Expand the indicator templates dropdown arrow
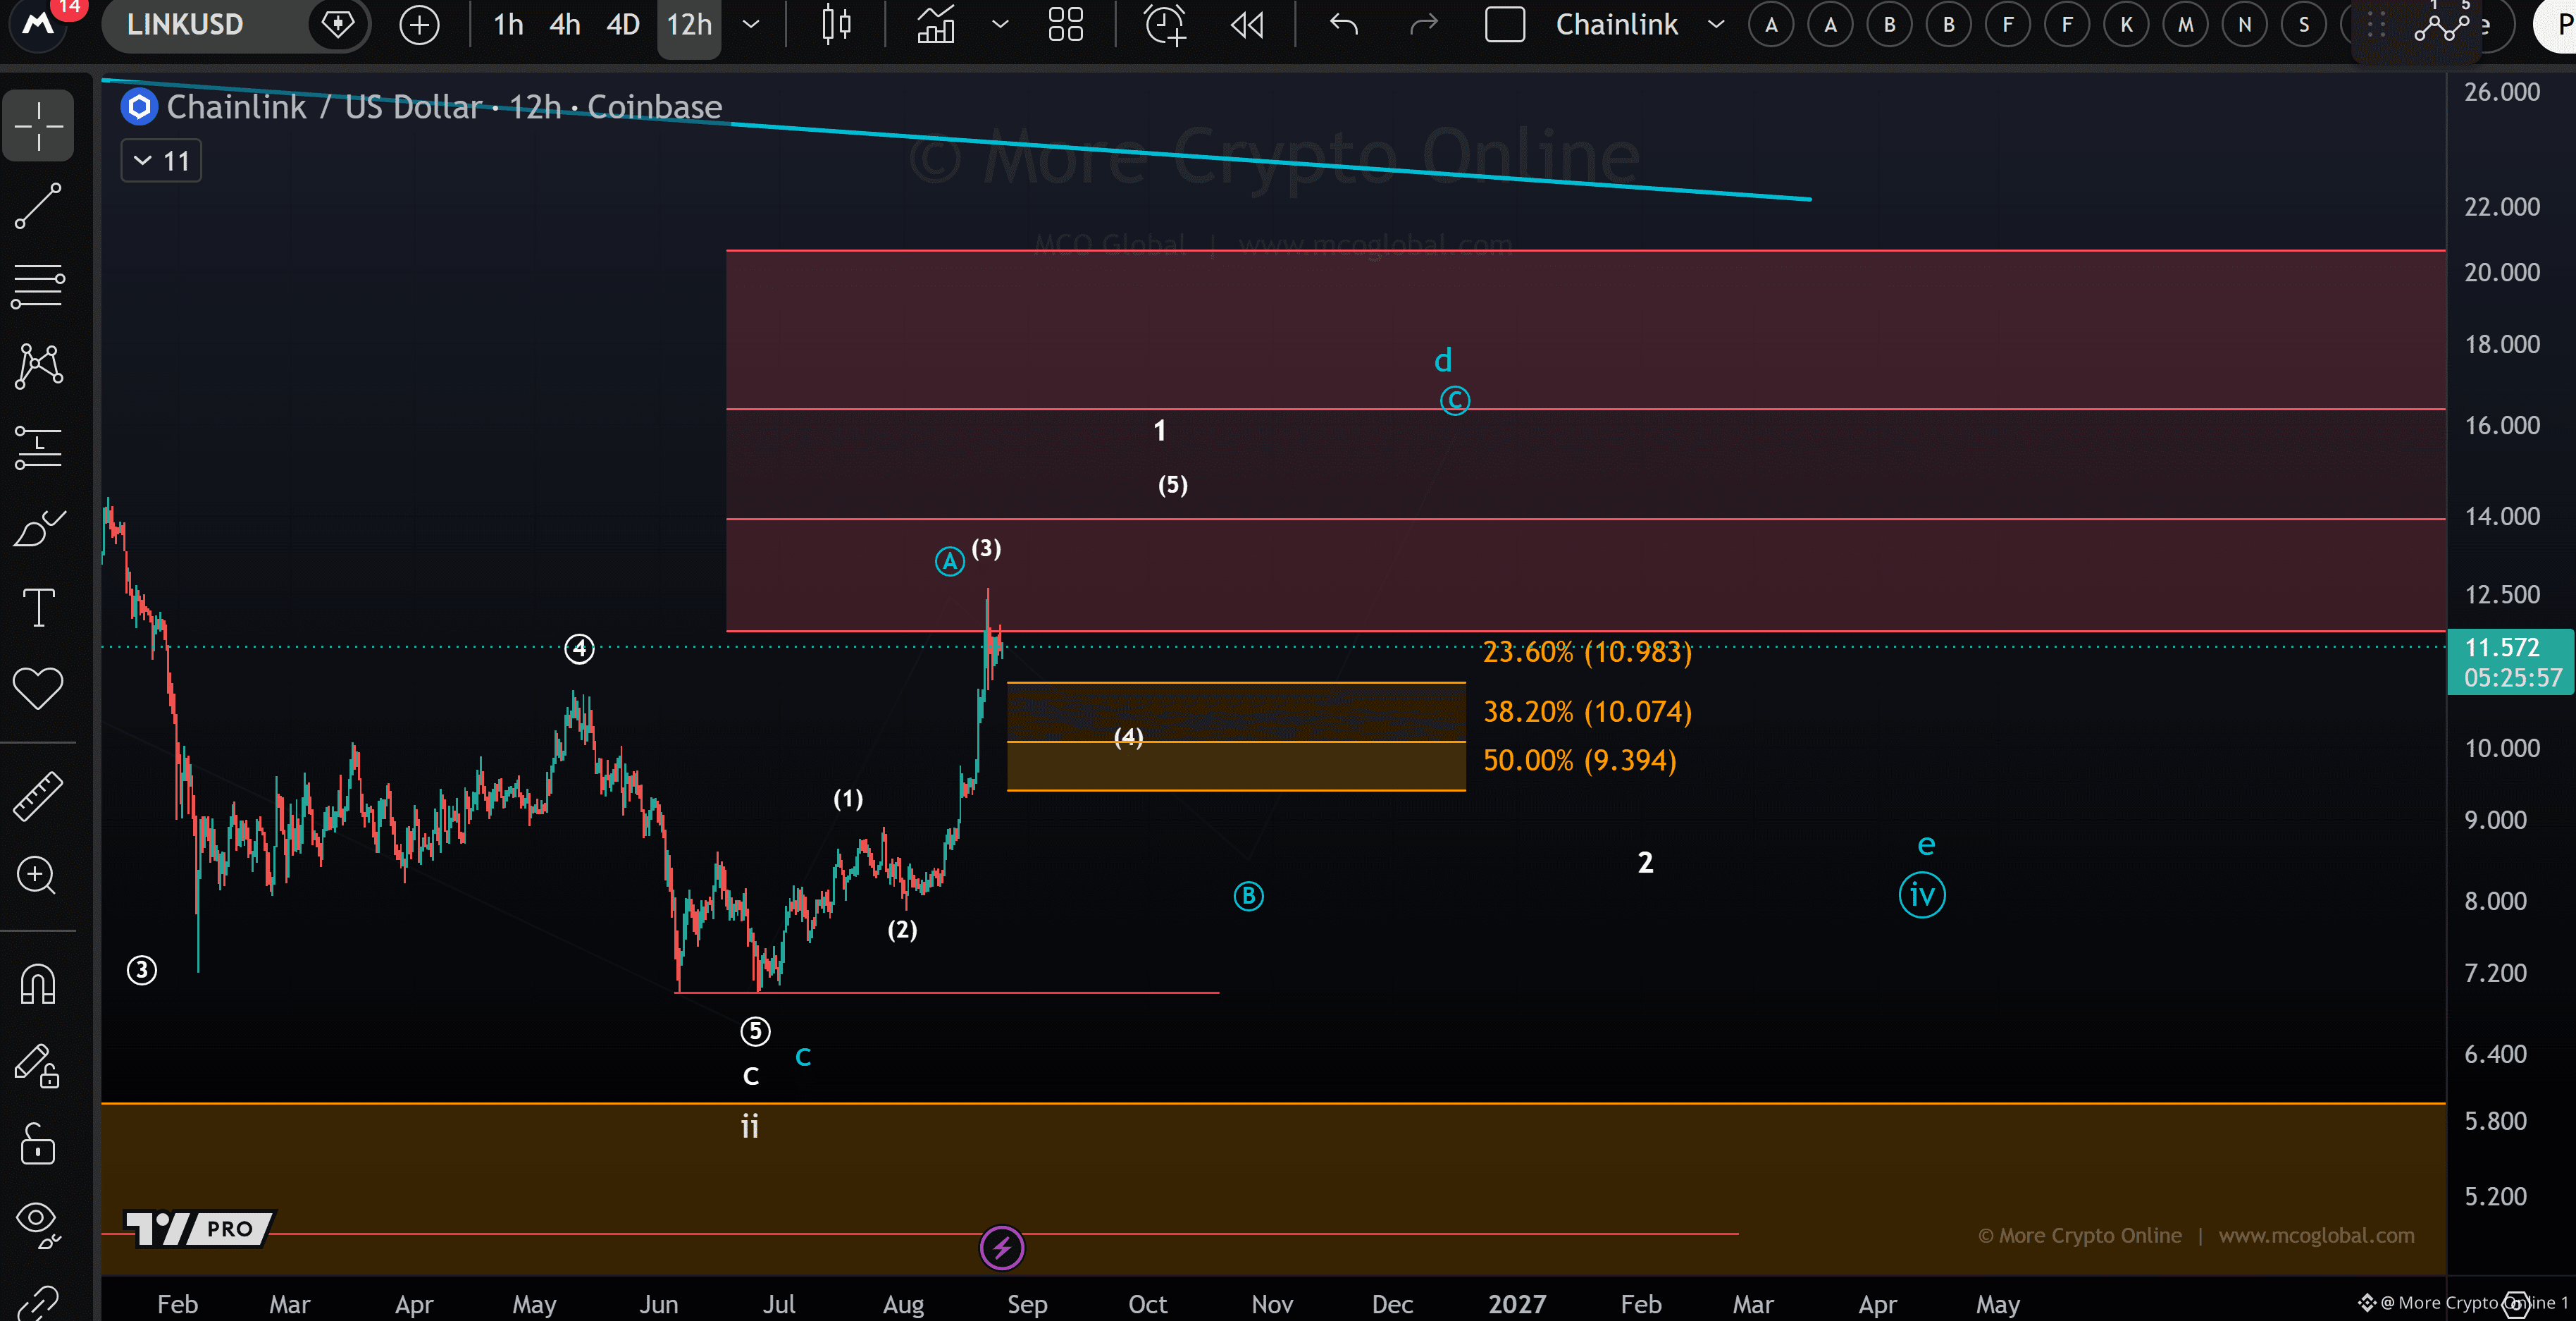Screen dimensions: 2576x1321 [x=999, y=24]
